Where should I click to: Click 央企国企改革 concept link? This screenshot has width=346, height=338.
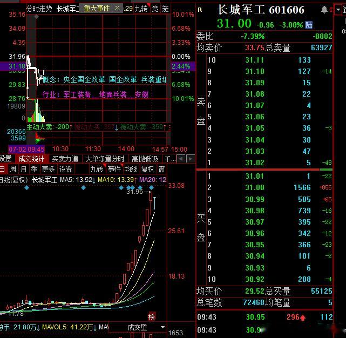pos(84,79)
